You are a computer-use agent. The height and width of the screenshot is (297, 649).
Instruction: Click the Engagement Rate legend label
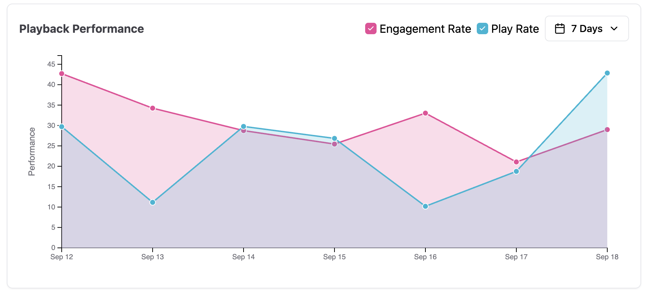click(425, 29)
